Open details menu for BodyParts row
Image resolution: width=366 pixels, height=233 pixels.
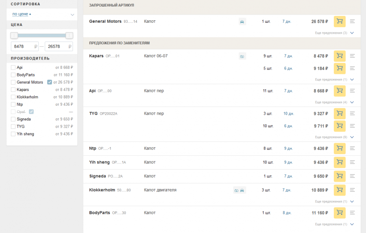353,213
